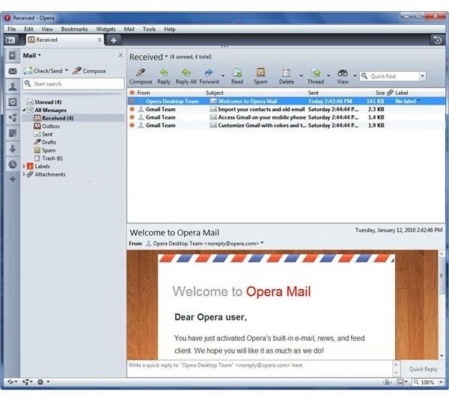Select the Trash (6) folder
Viewport: 449px width, 396px height.
pyautogui.click(x=52, y=158)
